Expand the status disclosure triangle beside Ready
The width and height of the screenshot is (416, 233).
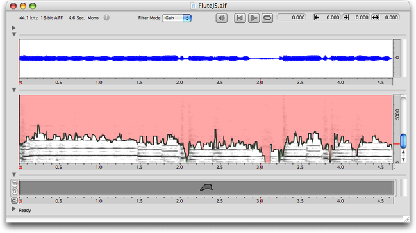[14, 209]
